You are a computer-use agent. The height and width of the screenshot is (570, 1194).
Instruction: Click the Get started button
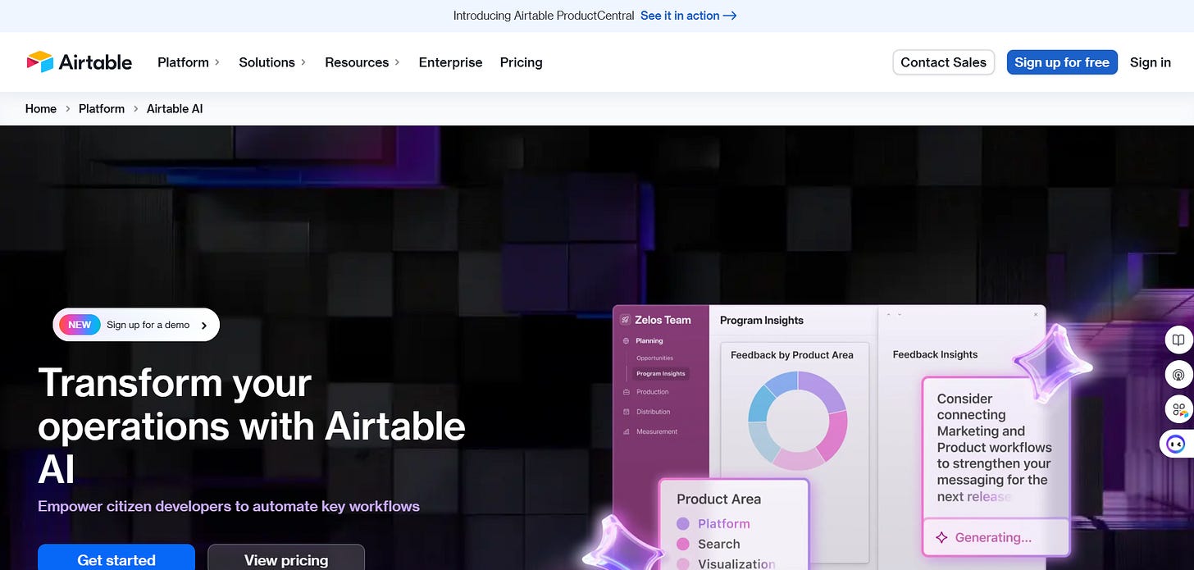pyautogui.click(x=116, y=558)
